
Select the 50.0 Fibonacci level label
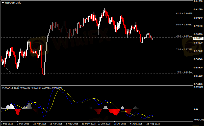coord(184,25)
